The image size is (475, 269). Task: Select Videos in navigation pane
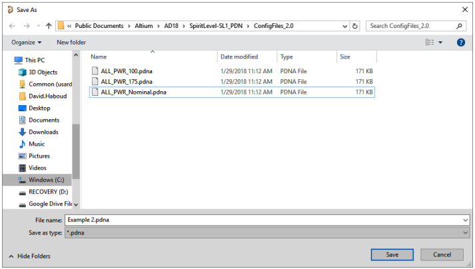tap(37, 168)
